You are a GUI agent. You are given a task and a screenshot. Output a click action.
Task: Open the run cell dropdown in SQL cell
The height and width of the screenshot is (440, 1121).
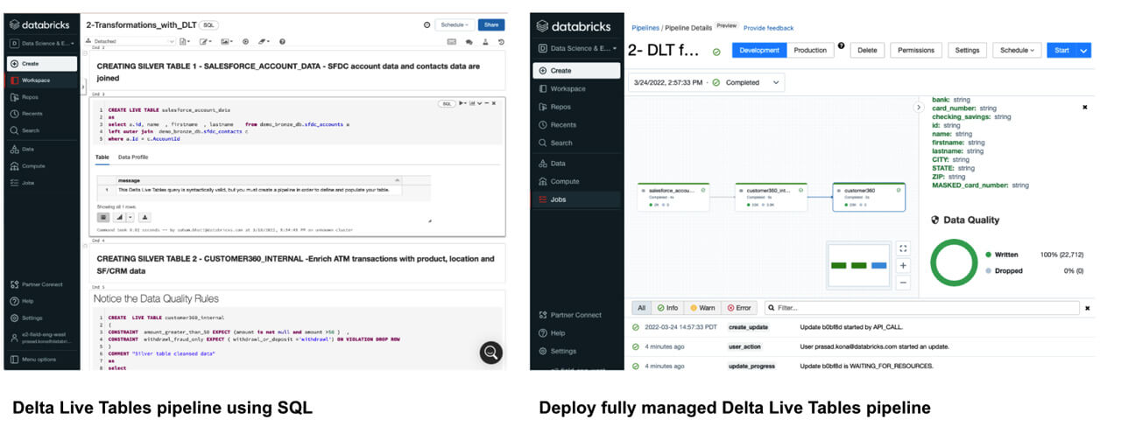(x=464, y=103)
